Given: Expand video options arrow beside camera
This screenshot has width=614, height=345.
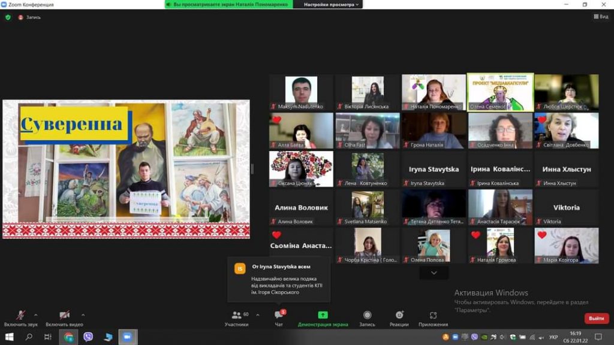Looking at the screenshot, I should point(83,315).
